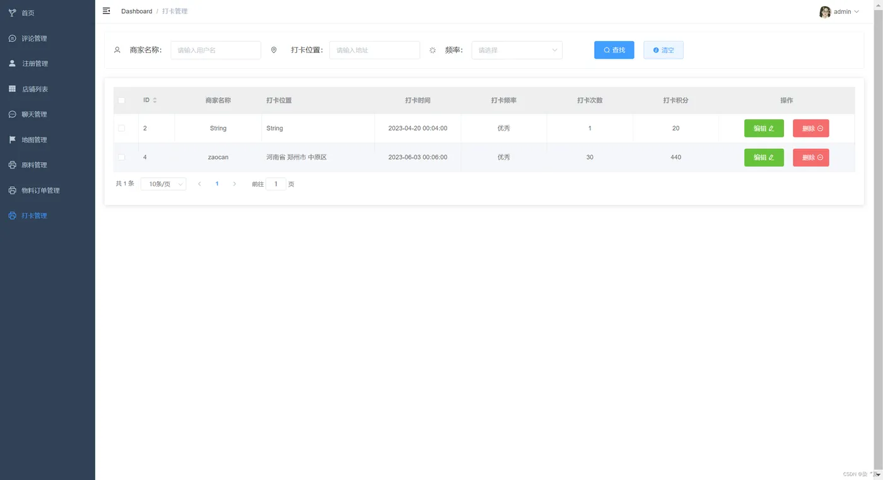
Task: Click the 聊天管理 message icon
Action: [12, 114]
